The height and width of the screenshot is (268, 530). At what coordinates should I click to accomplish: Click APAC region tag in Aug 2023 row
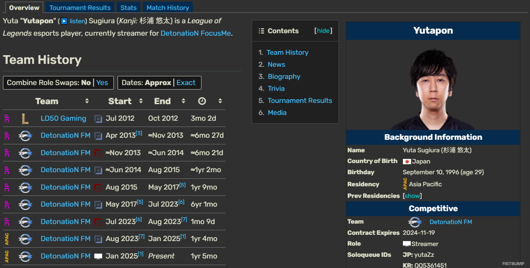click(7, 239)
